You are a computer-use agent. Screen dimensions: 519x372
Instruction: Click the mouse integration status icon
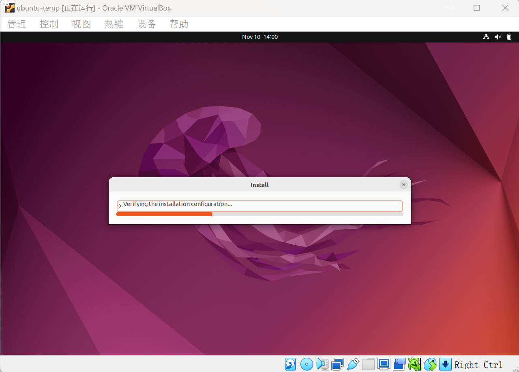click(430, 364)
